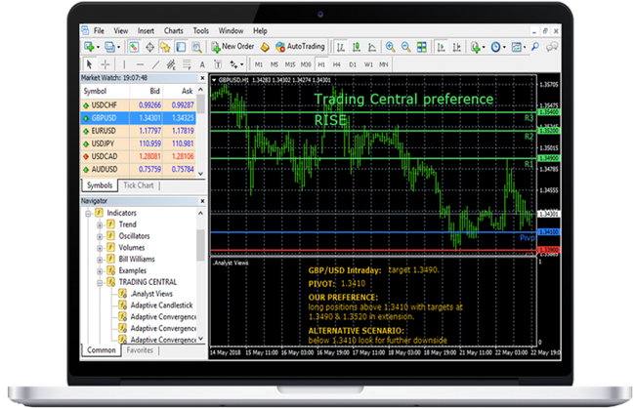Switch chart to Line Chart icon
Screen dimensions: 635x408
pyautogui.click(x=372, y=47)
